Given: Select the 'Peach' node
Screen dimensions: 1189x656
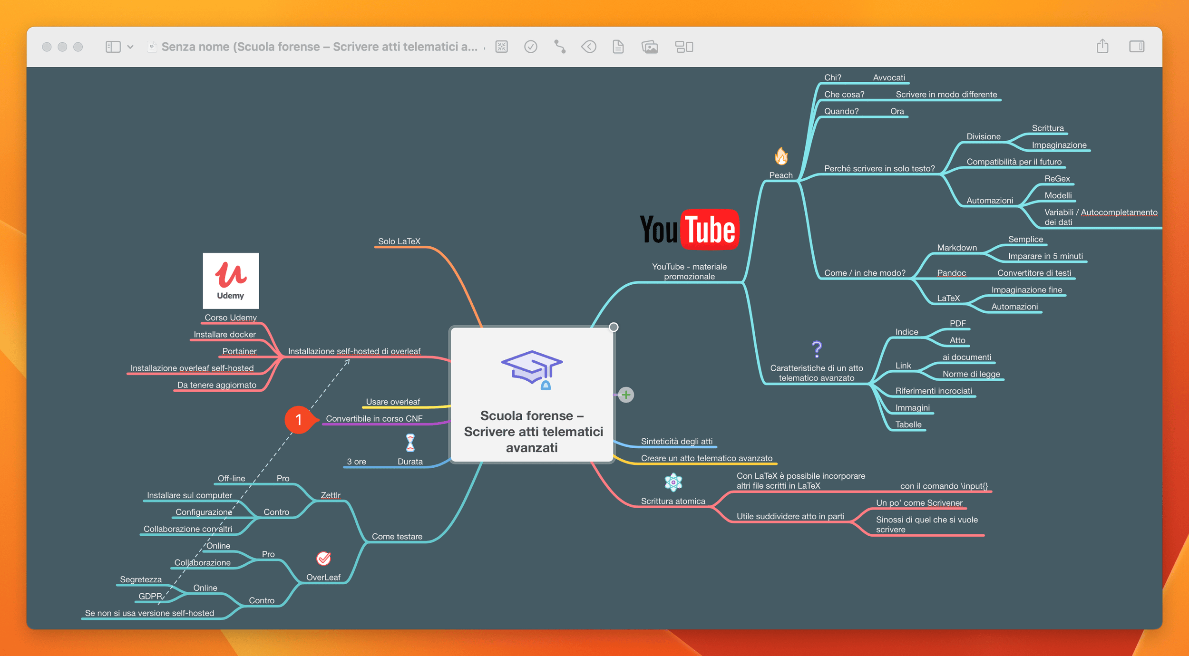Looking at the screenshot, I should [x=781, y=175].
